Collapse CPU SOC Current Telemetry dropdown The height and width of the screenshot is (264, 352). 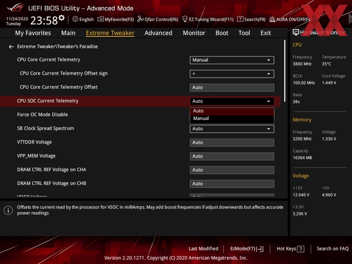click(232, 101)
